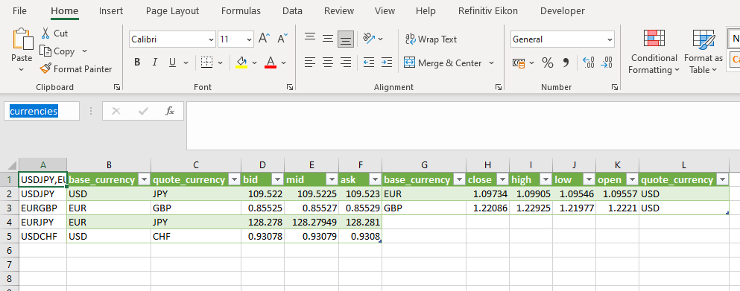Decrease decimal places
Viewport: 740px width, 291px height.
point(607,63)
